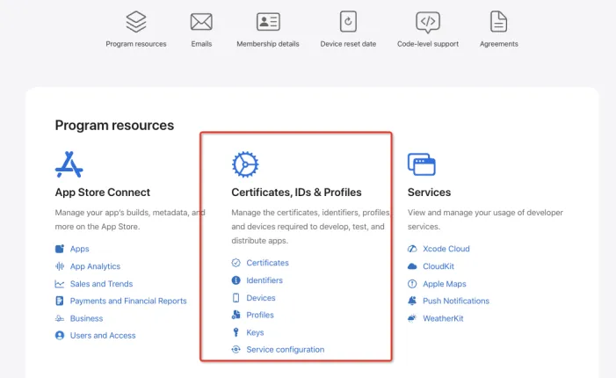Image resolution: width=616 pixels, height=378 pixels.
Task: Click the Code-level support speech bubble icon
Action: 427,22
